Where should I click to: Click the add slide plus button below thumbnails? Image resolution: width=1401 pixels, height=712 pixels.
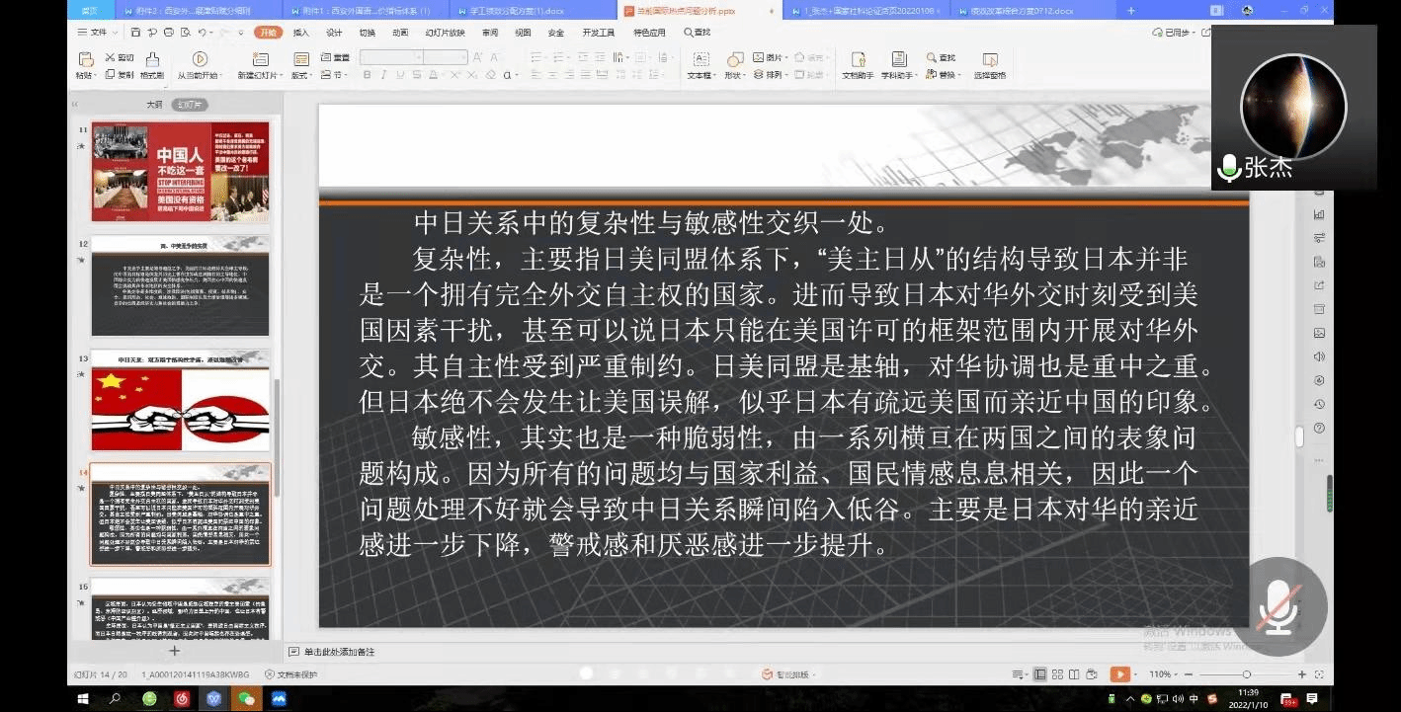pyautogui.click(x=175, y=651)
